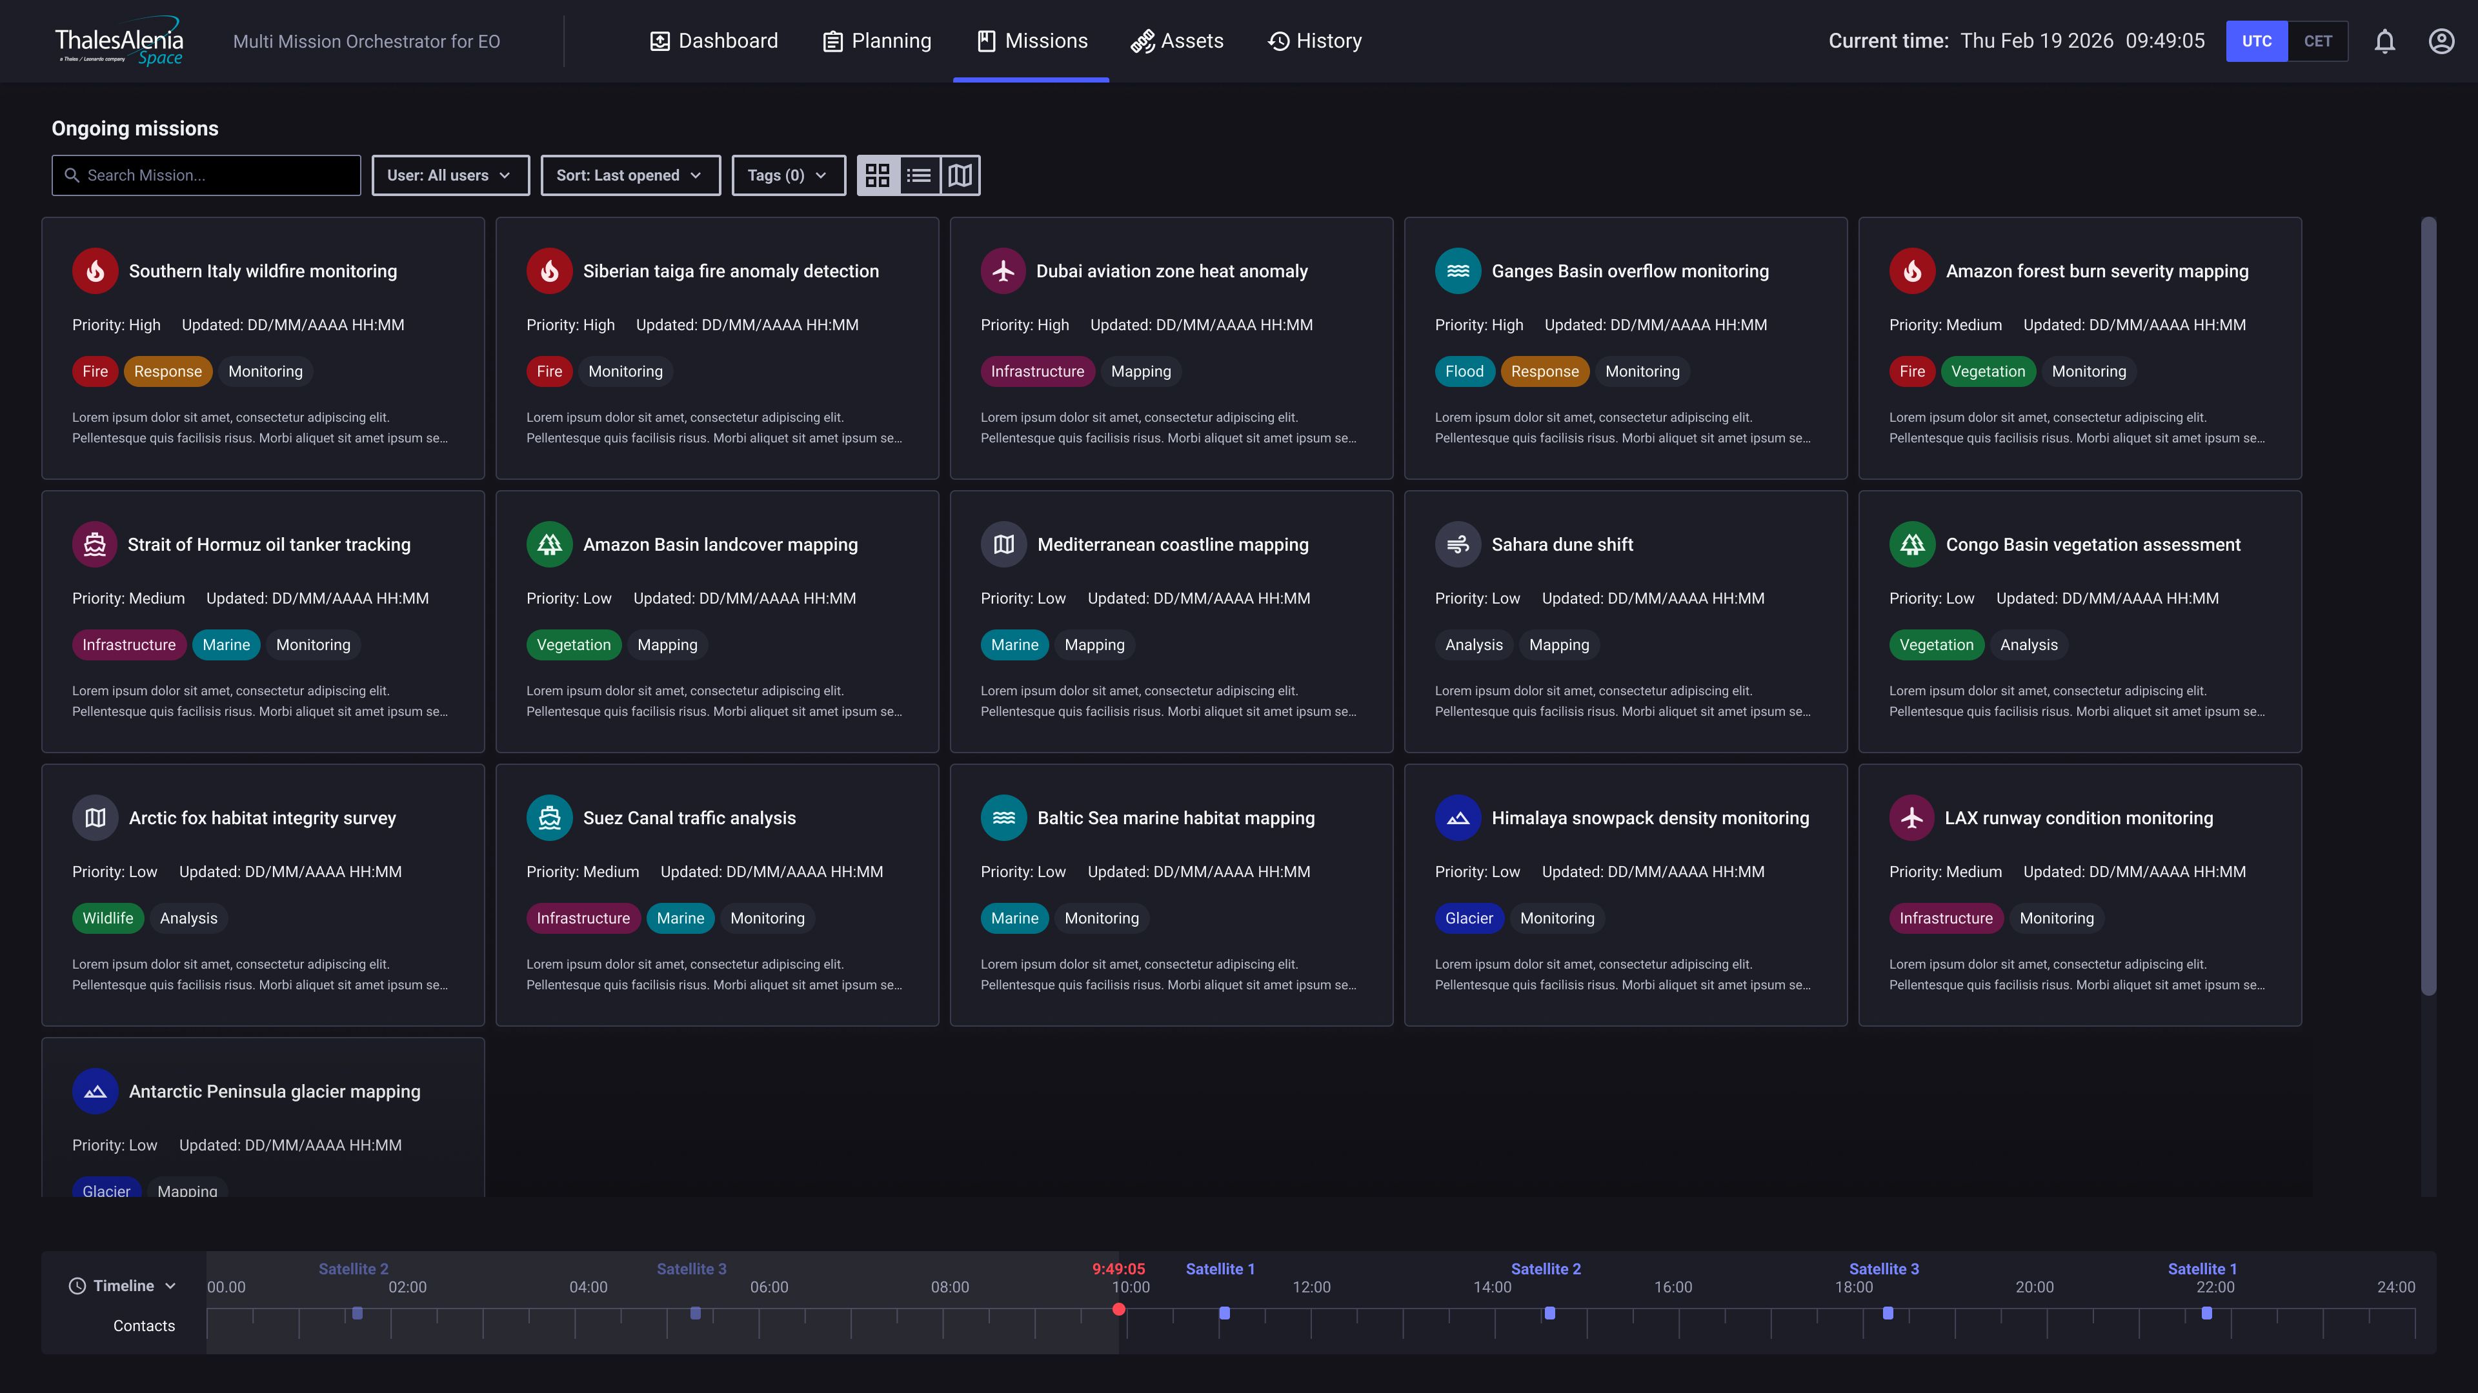Click the Analysis tag on Congo Basin card
2478x1393 pixels.
[x=2028, y=645]
